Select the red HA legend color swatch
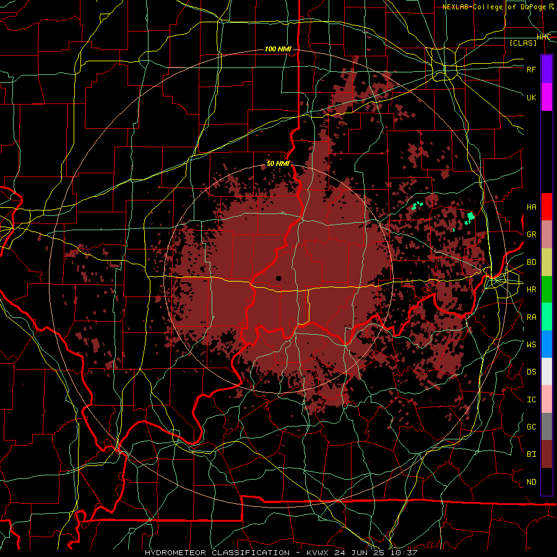Viewport: 557px width, 557px height. (x=546, y=207)
